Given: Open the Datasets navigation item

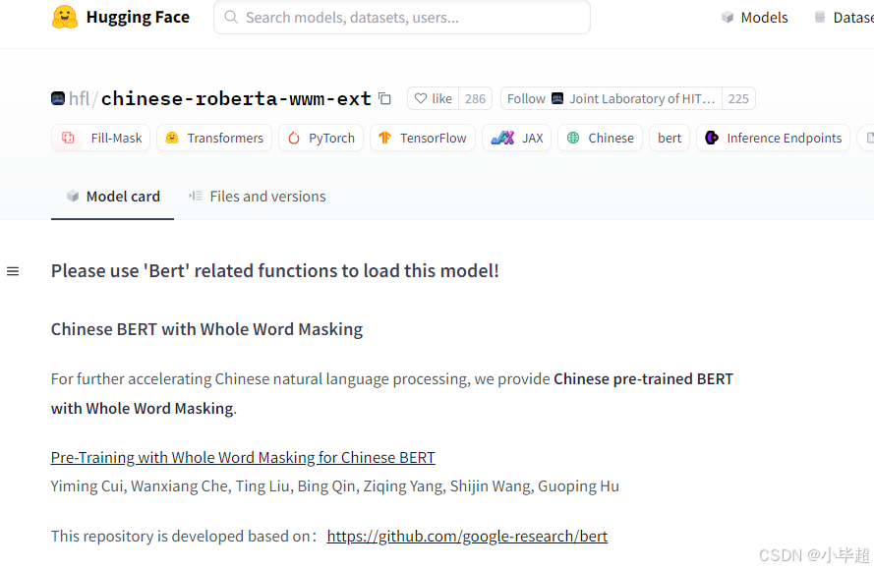Looking at the screenshot, I should tap(844, 18).
